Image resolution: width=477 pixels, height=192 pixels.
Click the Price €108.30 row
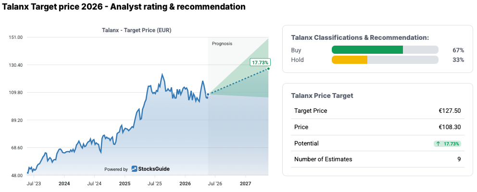point(377,127)
